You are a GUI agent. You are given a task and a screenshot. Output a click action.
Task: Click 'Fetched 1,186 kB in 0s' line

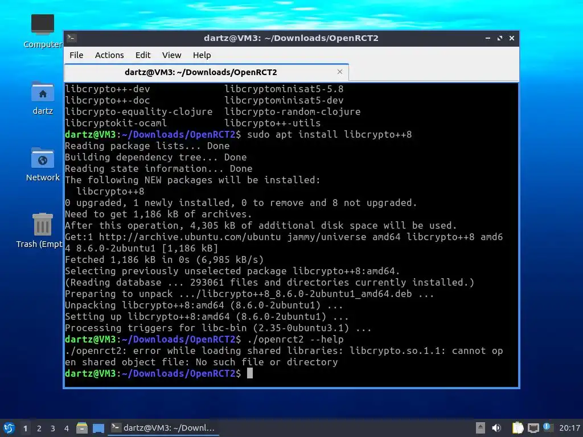[164, 259]
